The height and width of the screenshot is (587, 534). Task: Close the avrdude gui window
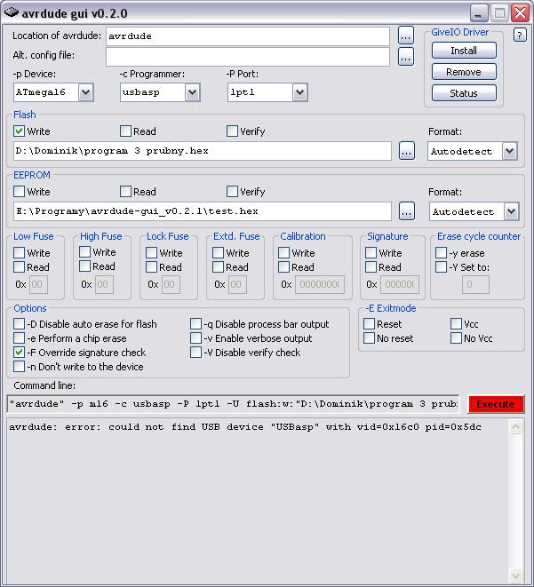pyautogui.click(x=520, y=13)
